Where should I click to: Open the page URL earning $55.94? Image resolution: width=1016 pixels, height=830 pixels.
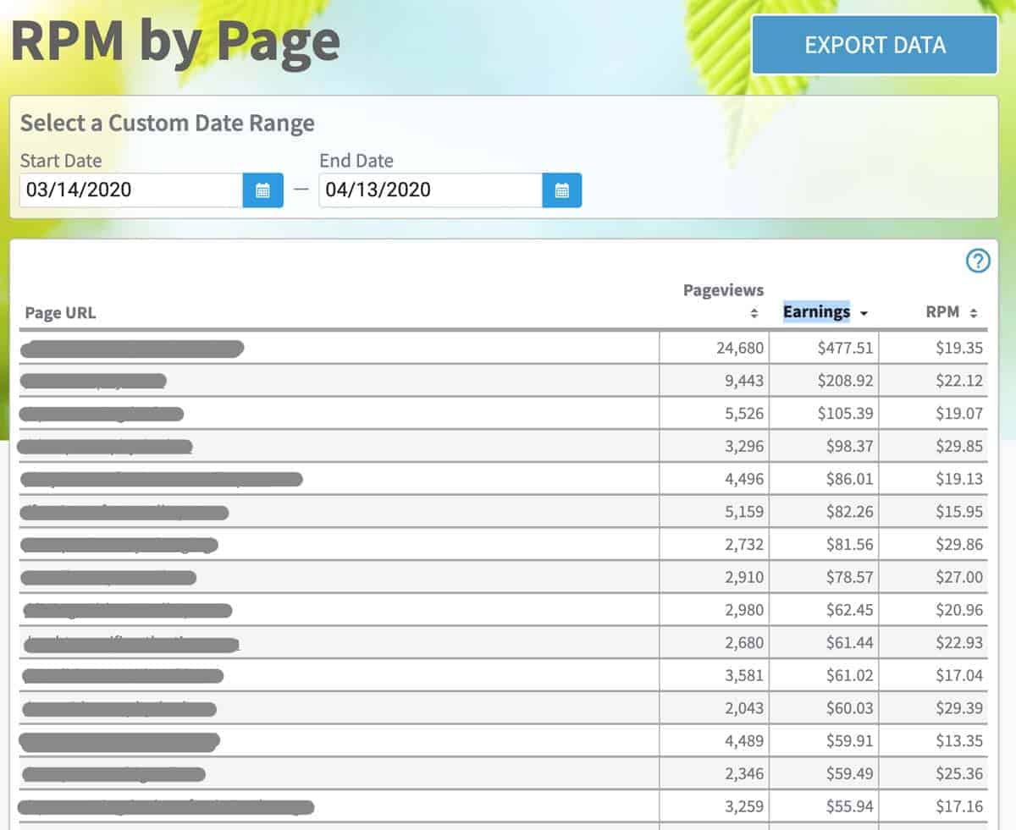click(166, 807)
